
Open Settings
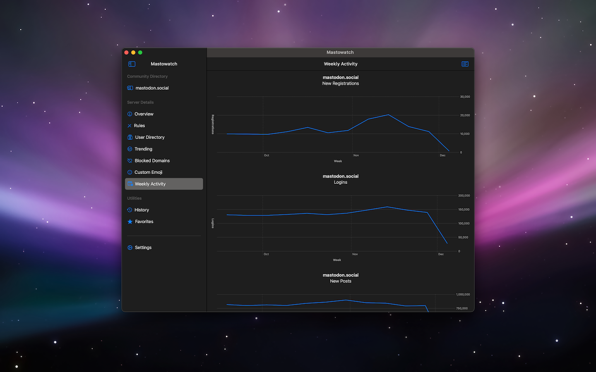(164, 248)
